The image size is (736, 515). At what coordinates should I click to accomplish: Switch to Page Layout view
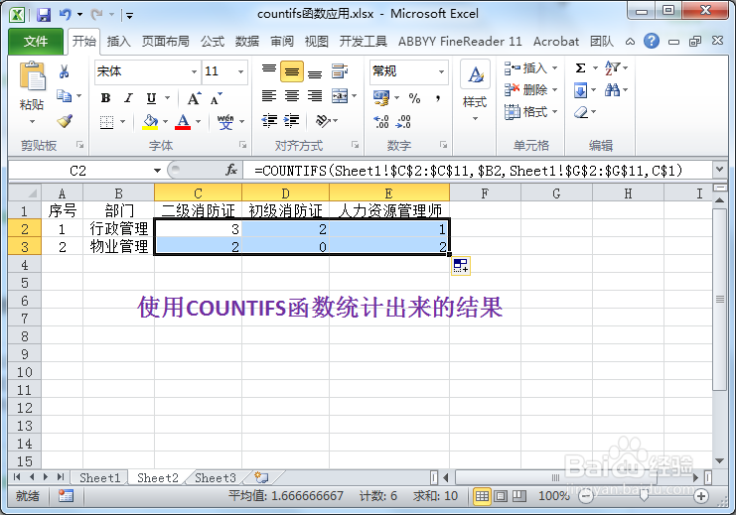(x=501, y=496)
